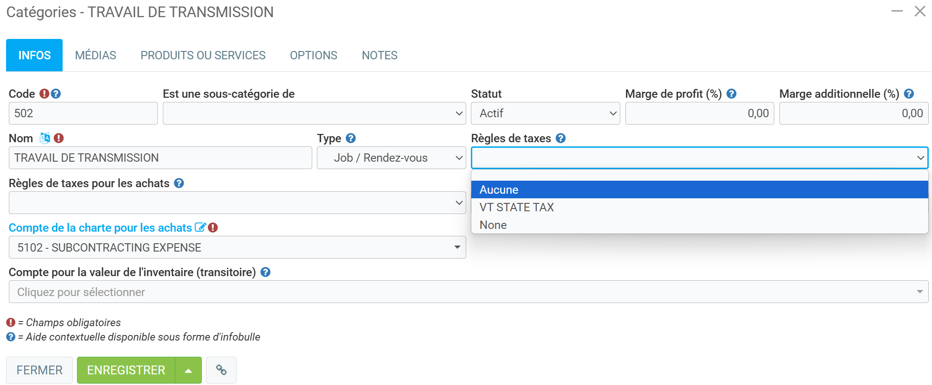The width and height of the screenshot is (932, 385).
Task: Click the green Enregistrer button
Action: pyautogui.click(x=126, y=370)
